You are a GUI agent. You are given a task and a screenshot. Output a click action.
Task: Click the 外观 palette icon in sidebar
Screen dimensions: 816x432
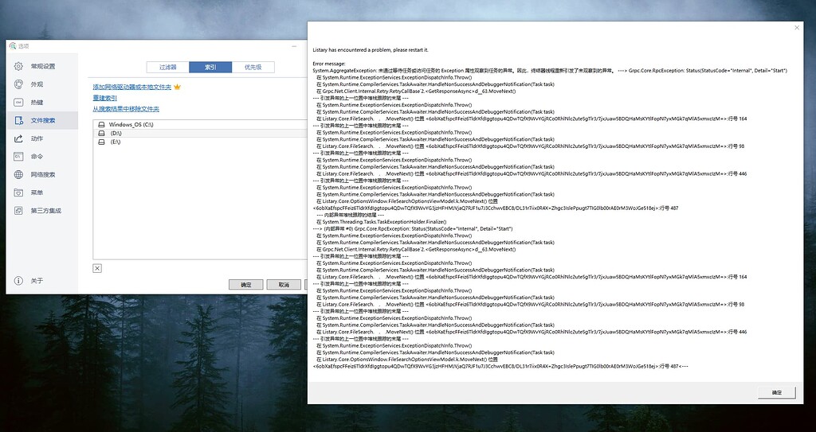coord(18,84)
